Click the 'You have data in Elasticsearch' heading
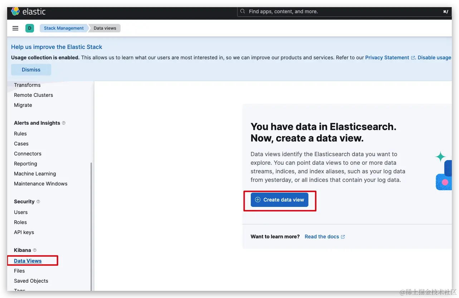 point(323,132)
